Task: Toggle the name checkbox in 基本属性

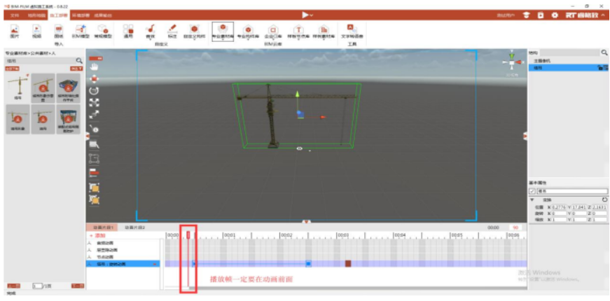Action: pos(532,191)
